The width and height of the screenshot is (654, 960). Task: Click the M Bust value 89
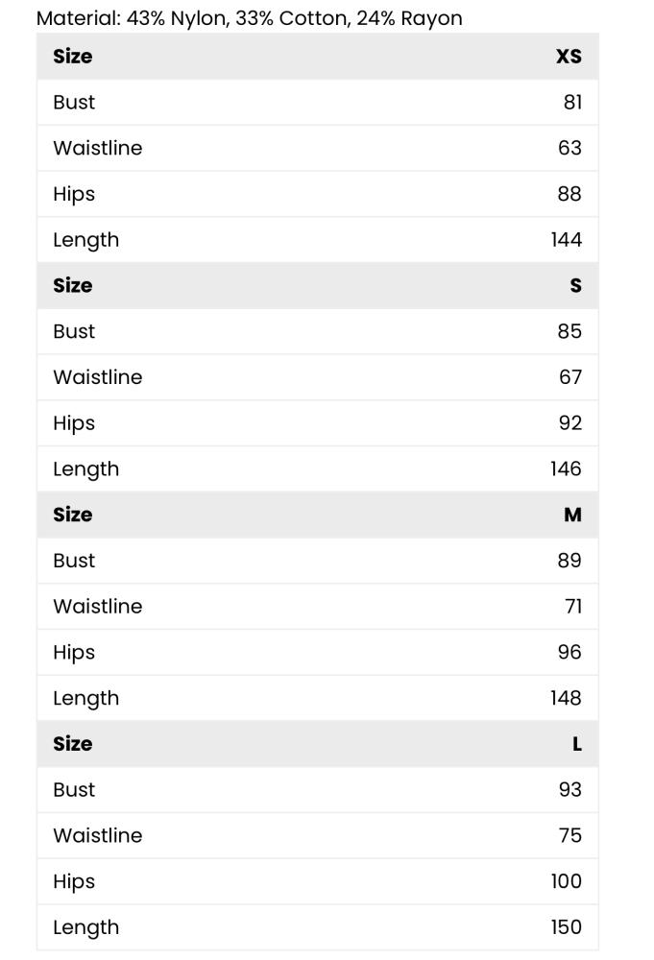tap(569, 561)
